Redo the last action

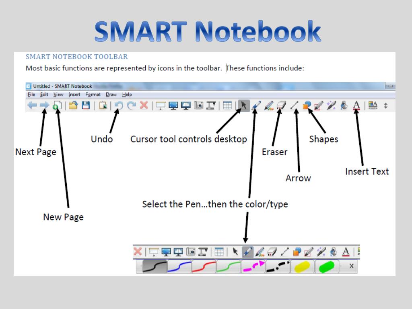click(132, 105)
